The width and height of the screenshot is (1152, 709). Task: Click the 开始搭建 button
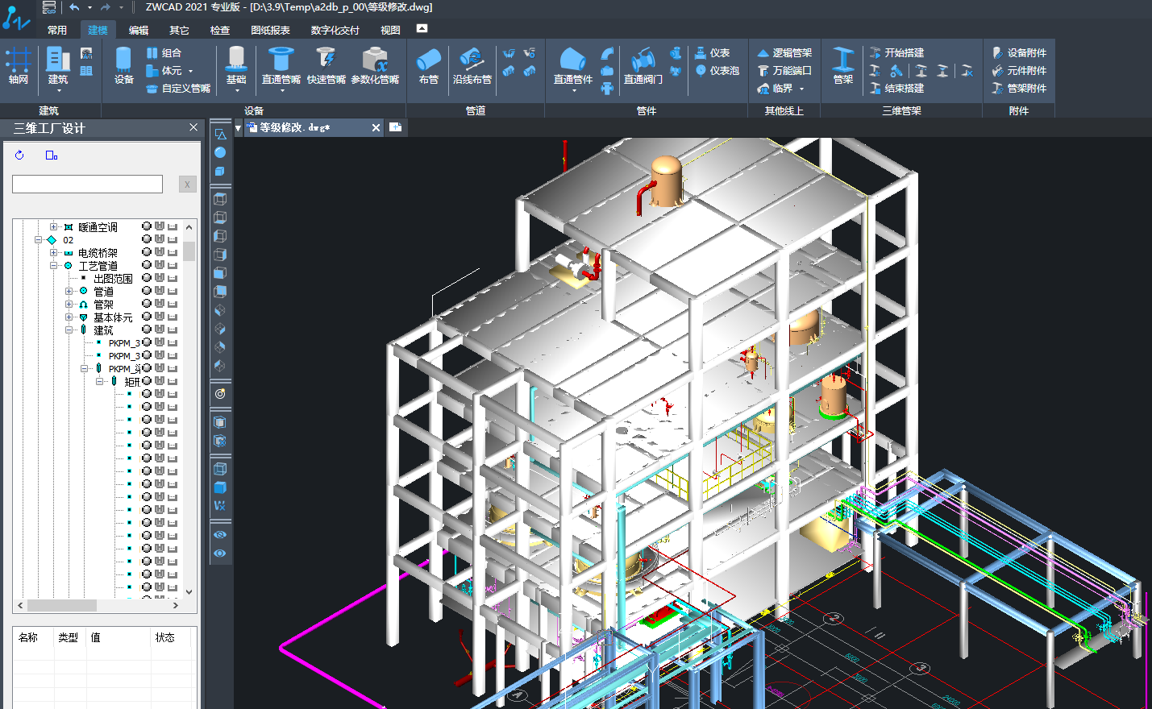[x=896, y=53]
